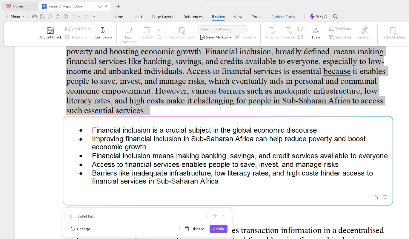Viewport: 409px width, 239px height.
Task: Open the Student Tools tab
Action: 283,17
